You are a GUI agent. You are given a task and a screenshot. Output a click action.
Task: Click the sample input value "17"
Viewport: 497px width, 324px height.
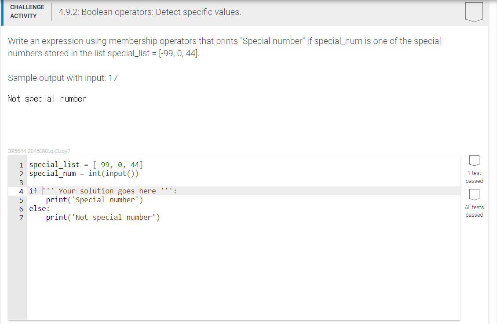114,78
